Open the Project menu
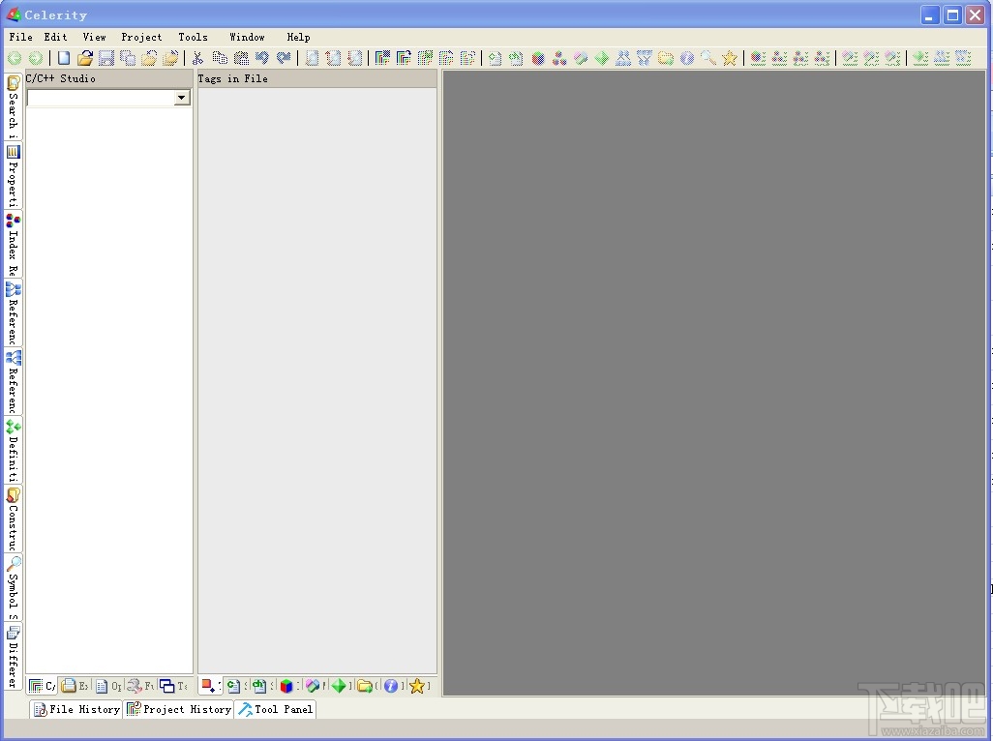Screen dimensions: 993x741 (x=141, y=37)
